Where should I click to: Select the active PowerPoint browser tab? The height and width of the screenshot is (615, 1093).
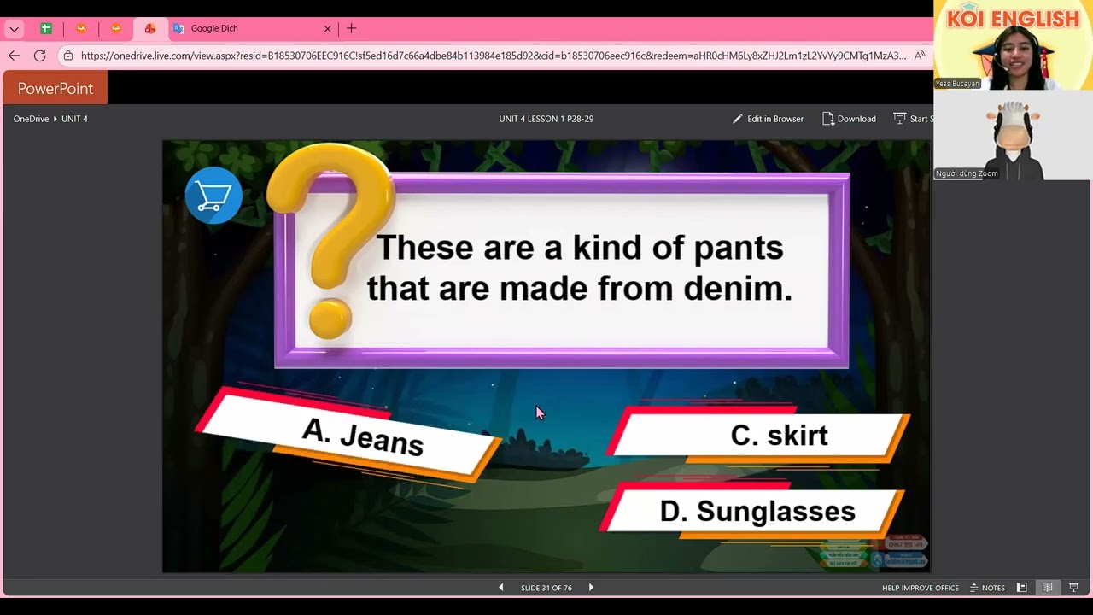coord(150,28)
